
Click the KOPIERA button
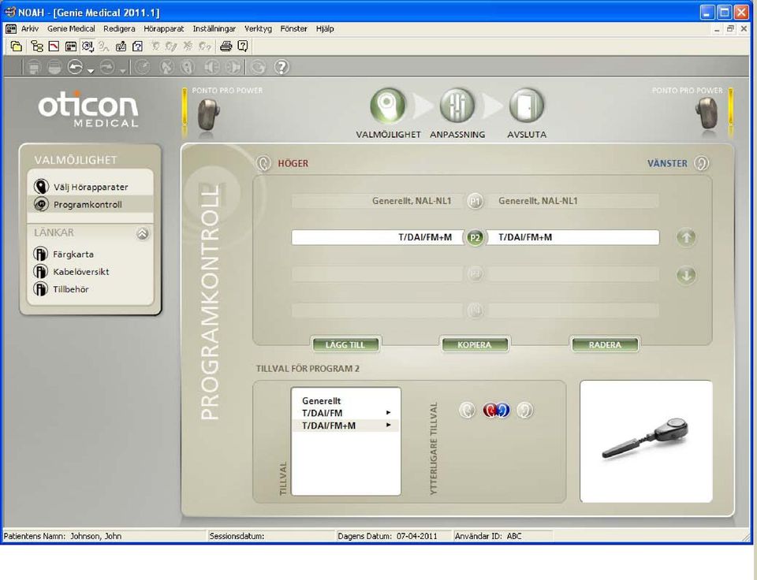click(x=475, y=344)
